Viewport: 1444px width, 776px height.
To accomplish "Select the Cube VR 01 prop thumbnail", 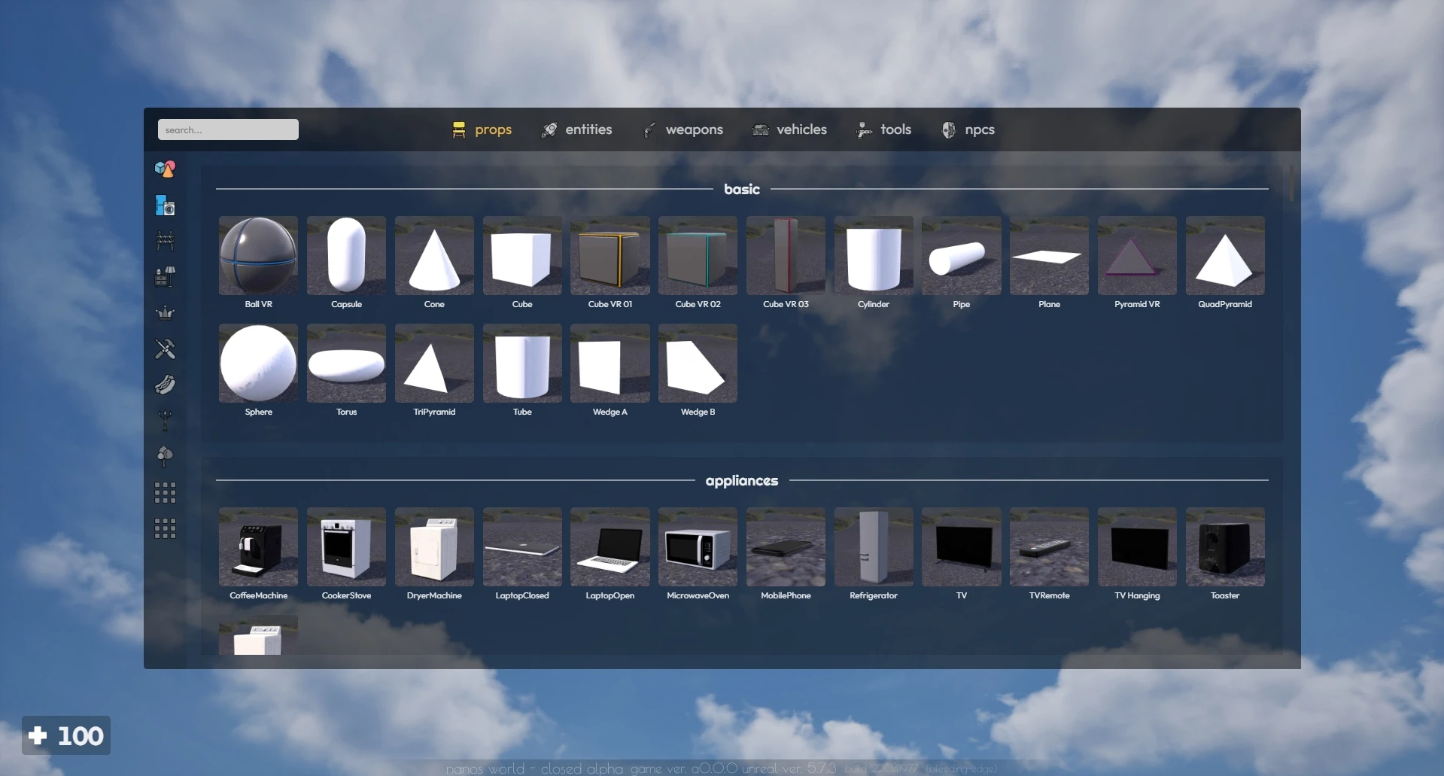I will (x=610, y=256).
